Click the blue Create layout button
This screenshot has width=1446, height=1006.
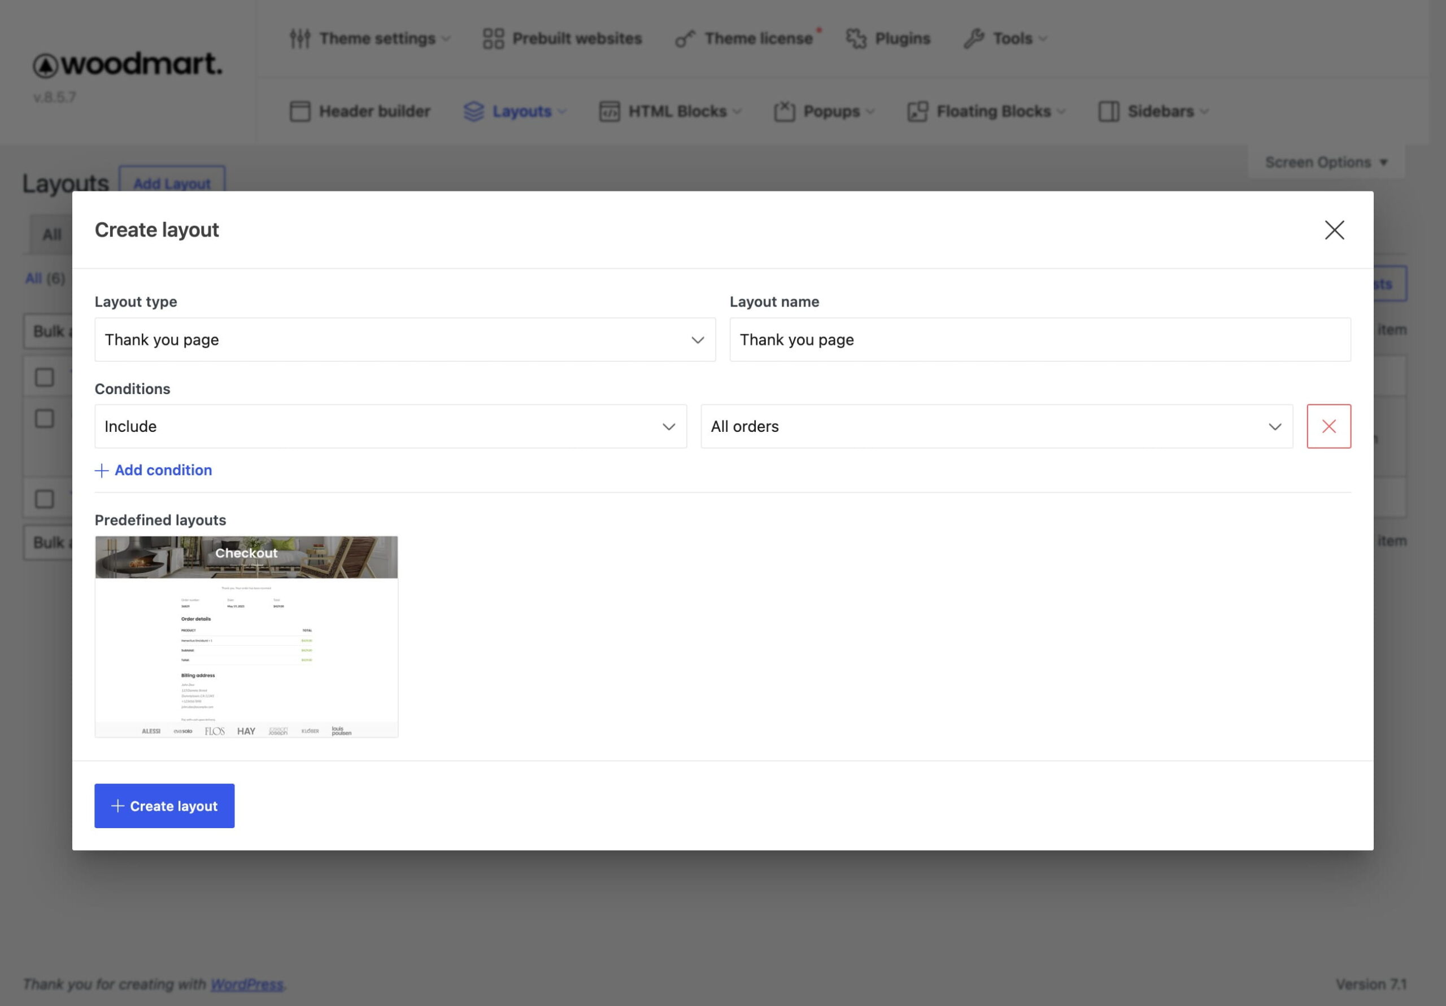click(164, 805)
